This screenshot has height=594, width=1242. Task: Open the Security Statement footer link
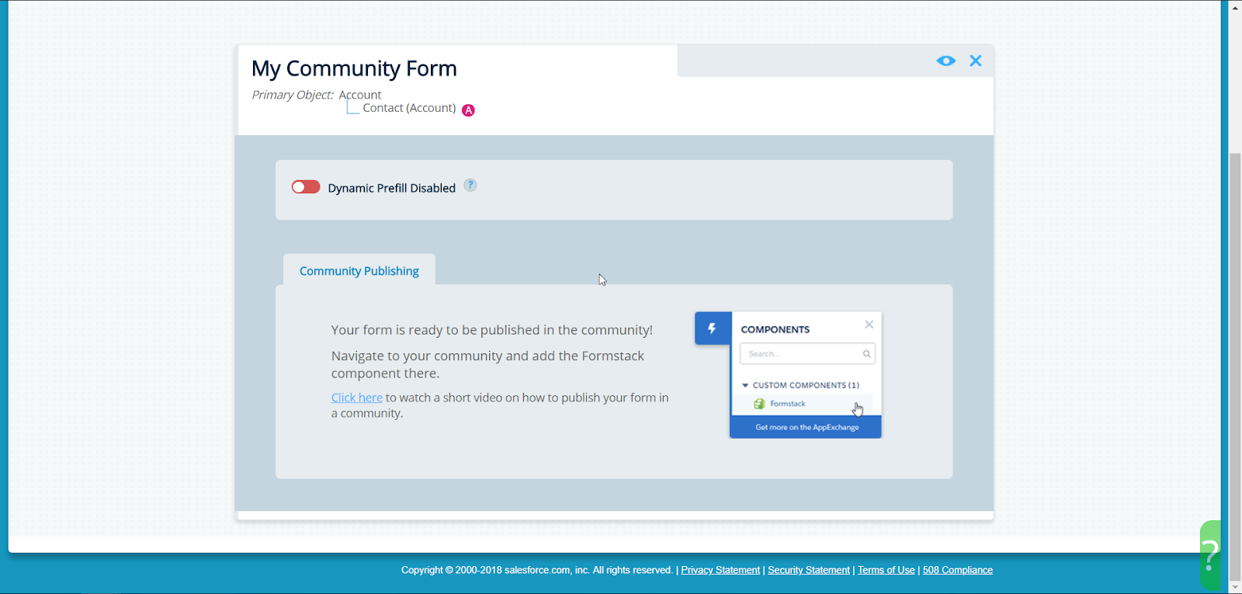tap(808, 570)
